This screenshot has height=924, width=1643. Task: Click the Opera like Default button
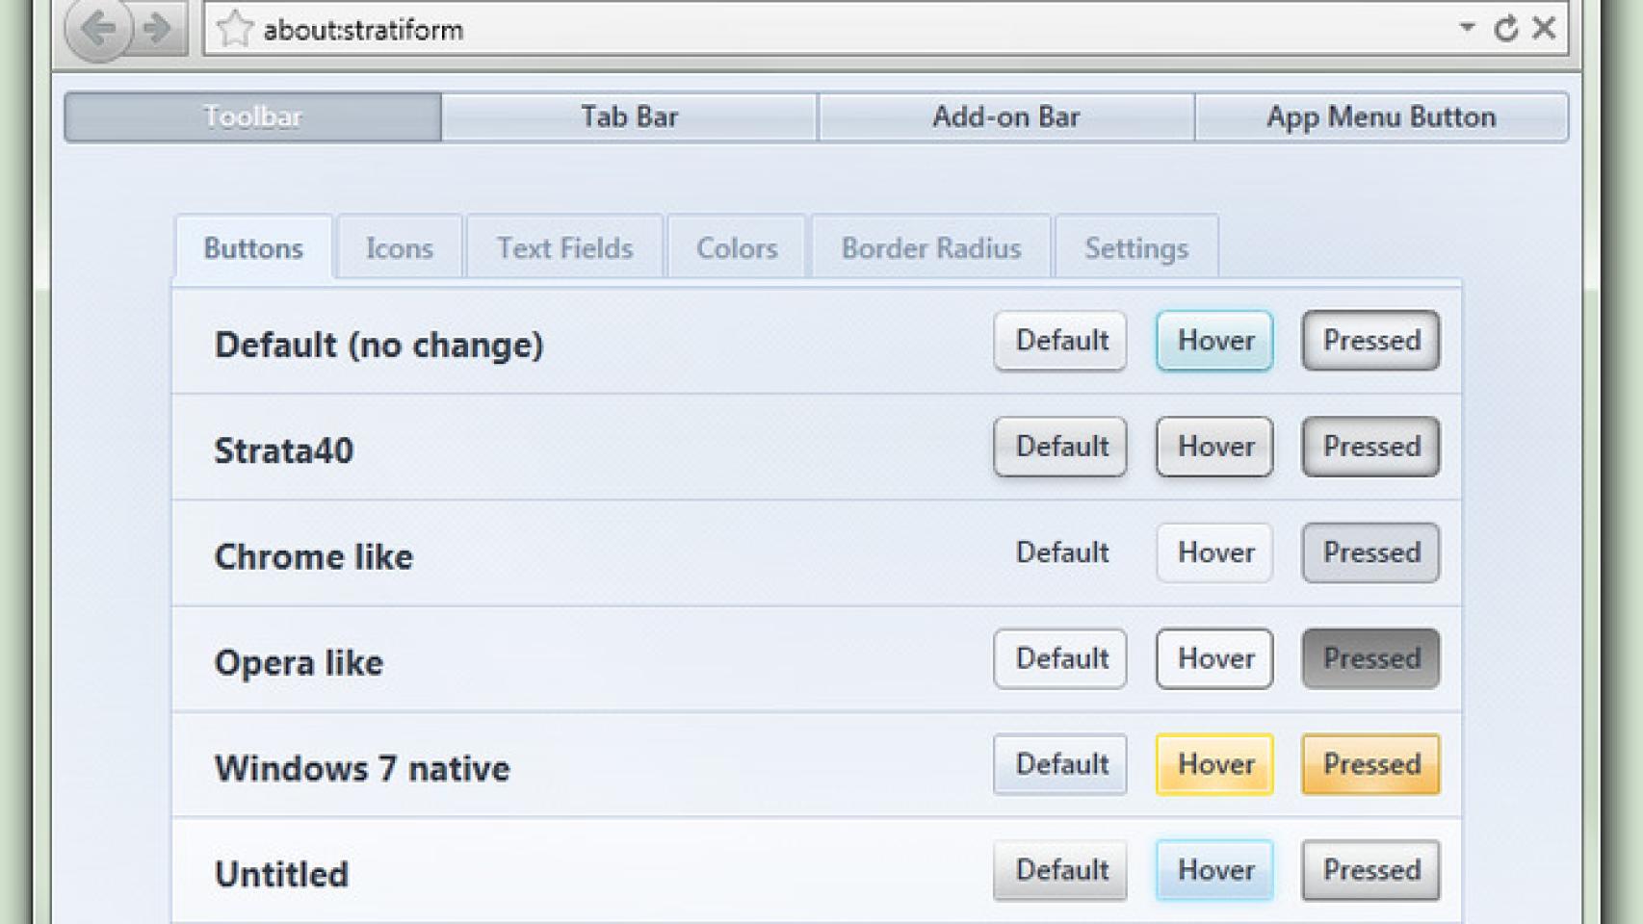pos(1059,658)
